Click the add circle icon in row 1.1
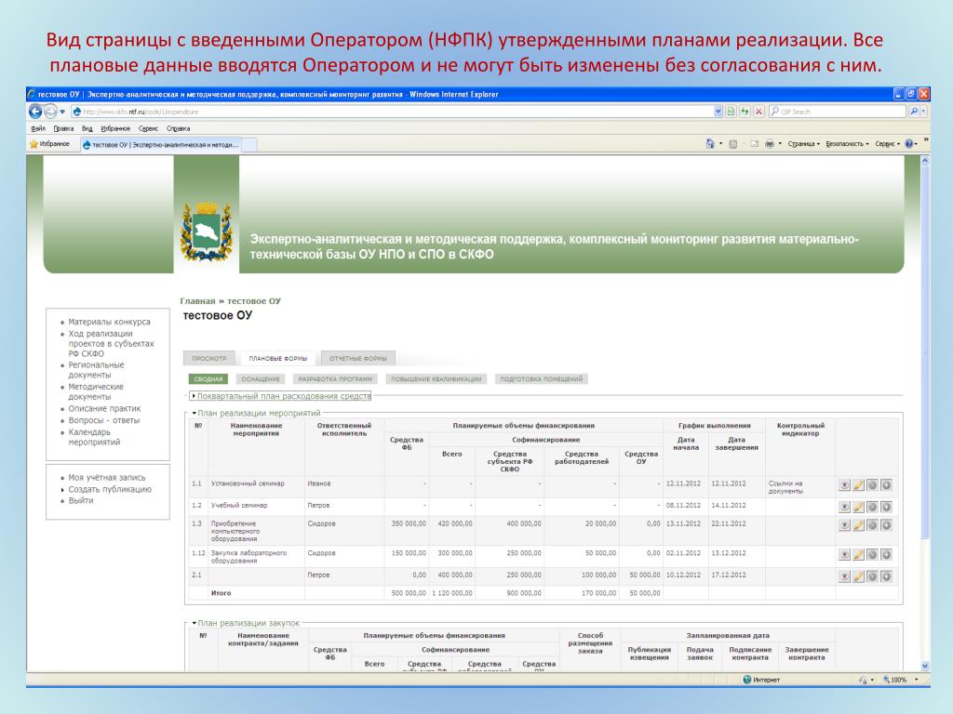 coord(887,485)
